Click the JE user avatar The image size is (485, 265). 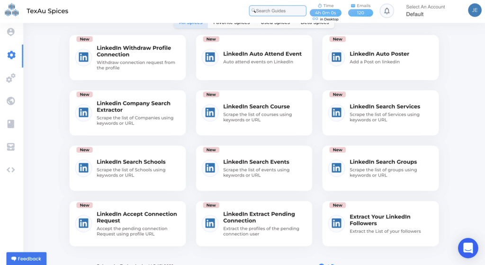(475, 10)
